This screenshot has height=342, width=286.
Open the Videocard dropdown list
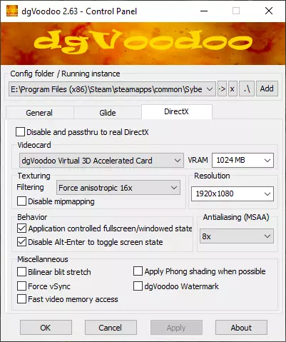coord(101,161)
